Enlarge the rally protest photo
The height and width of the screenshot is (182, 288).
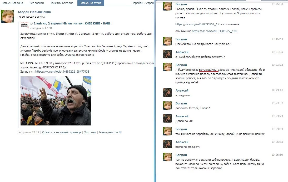click(x=56, y=101)
